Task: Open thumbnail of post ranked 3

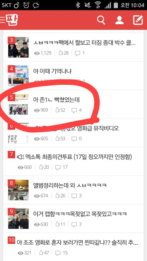Action: point(18,47)
